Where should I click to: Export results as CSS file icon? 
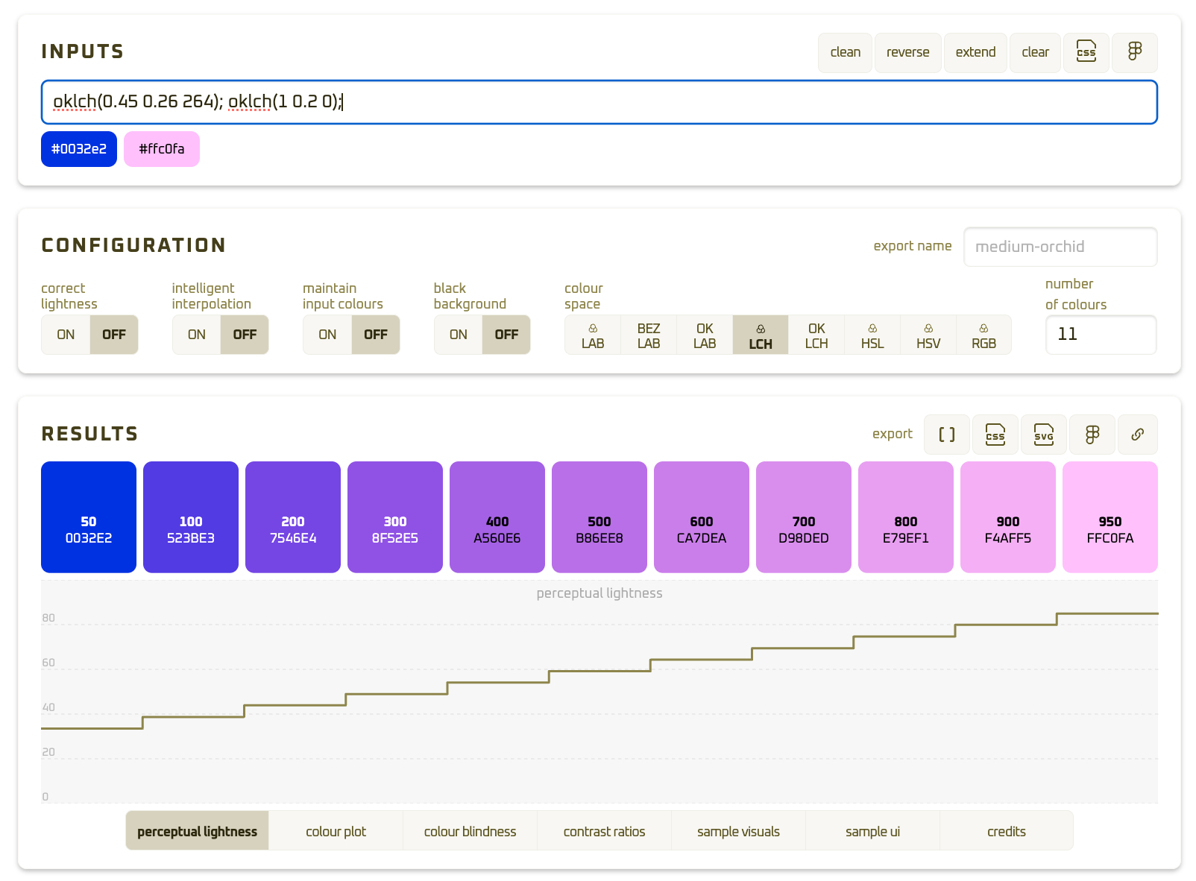(x=995, y=435)
